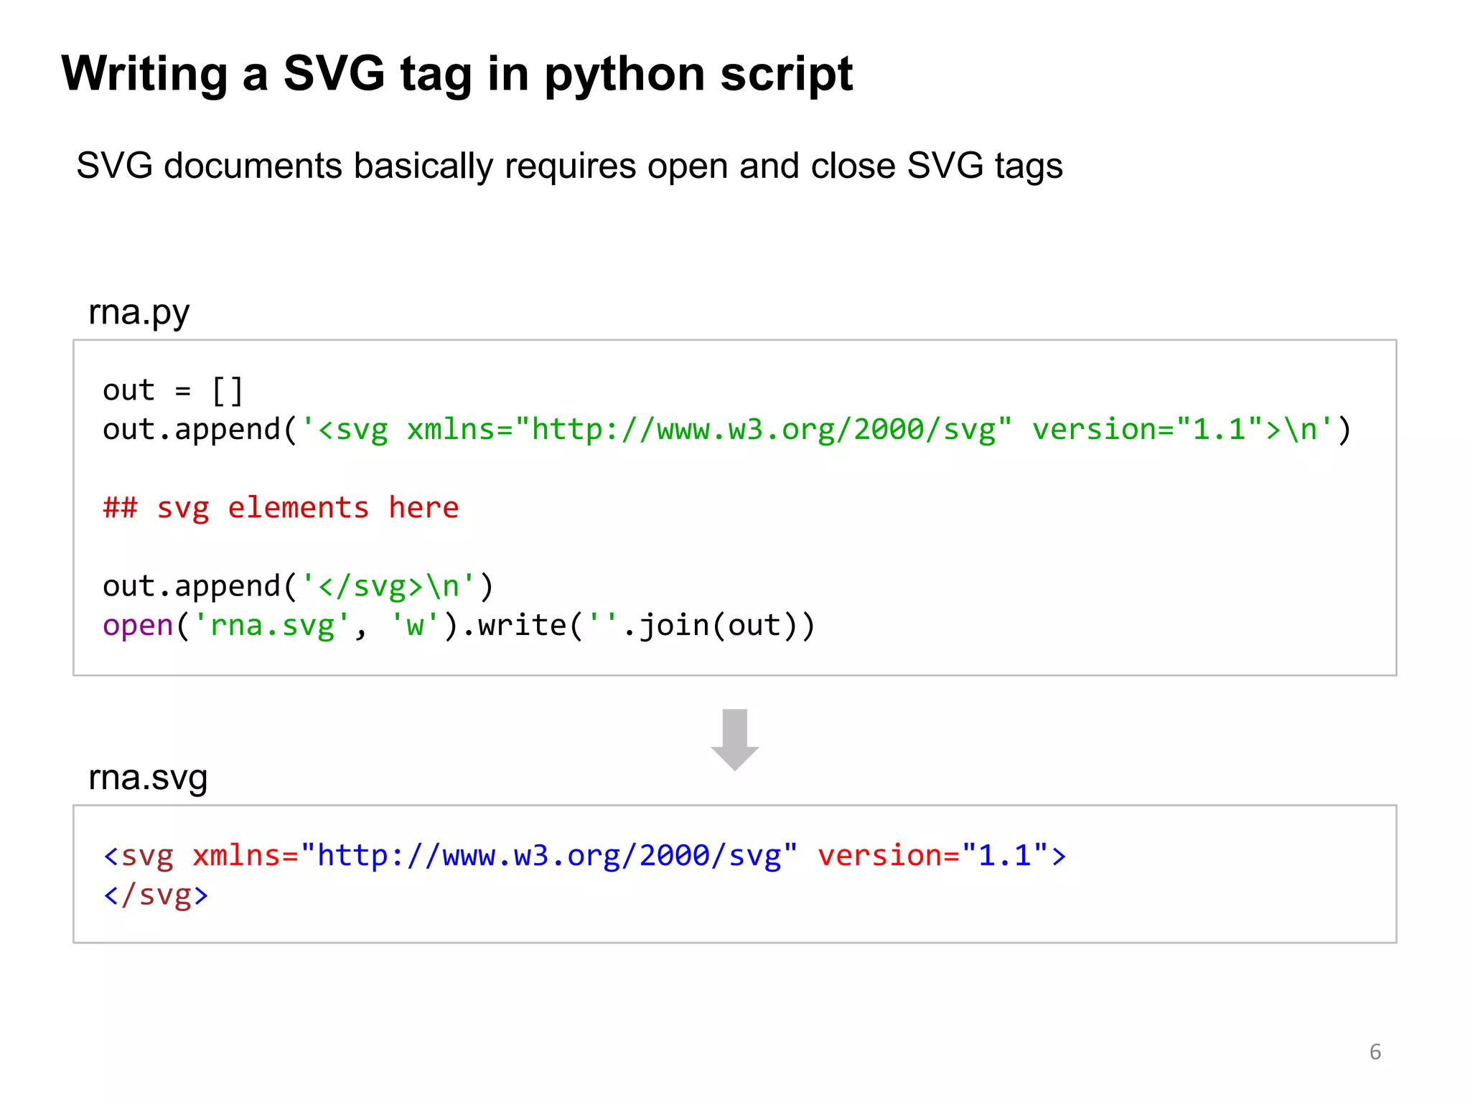1470x1102 pixels.
Task: Click the opening <svg xmlns=...> tag in the rna.svg output
Action: click(x=585, y=856)
